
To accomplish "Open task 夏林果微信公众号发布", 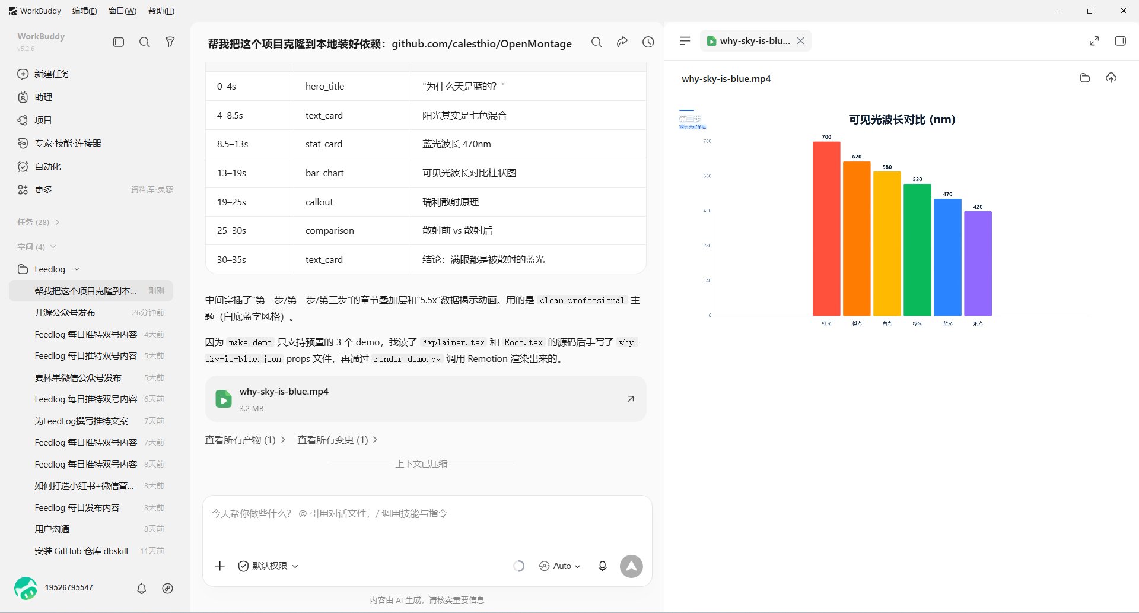I will [x=91, y=377].
